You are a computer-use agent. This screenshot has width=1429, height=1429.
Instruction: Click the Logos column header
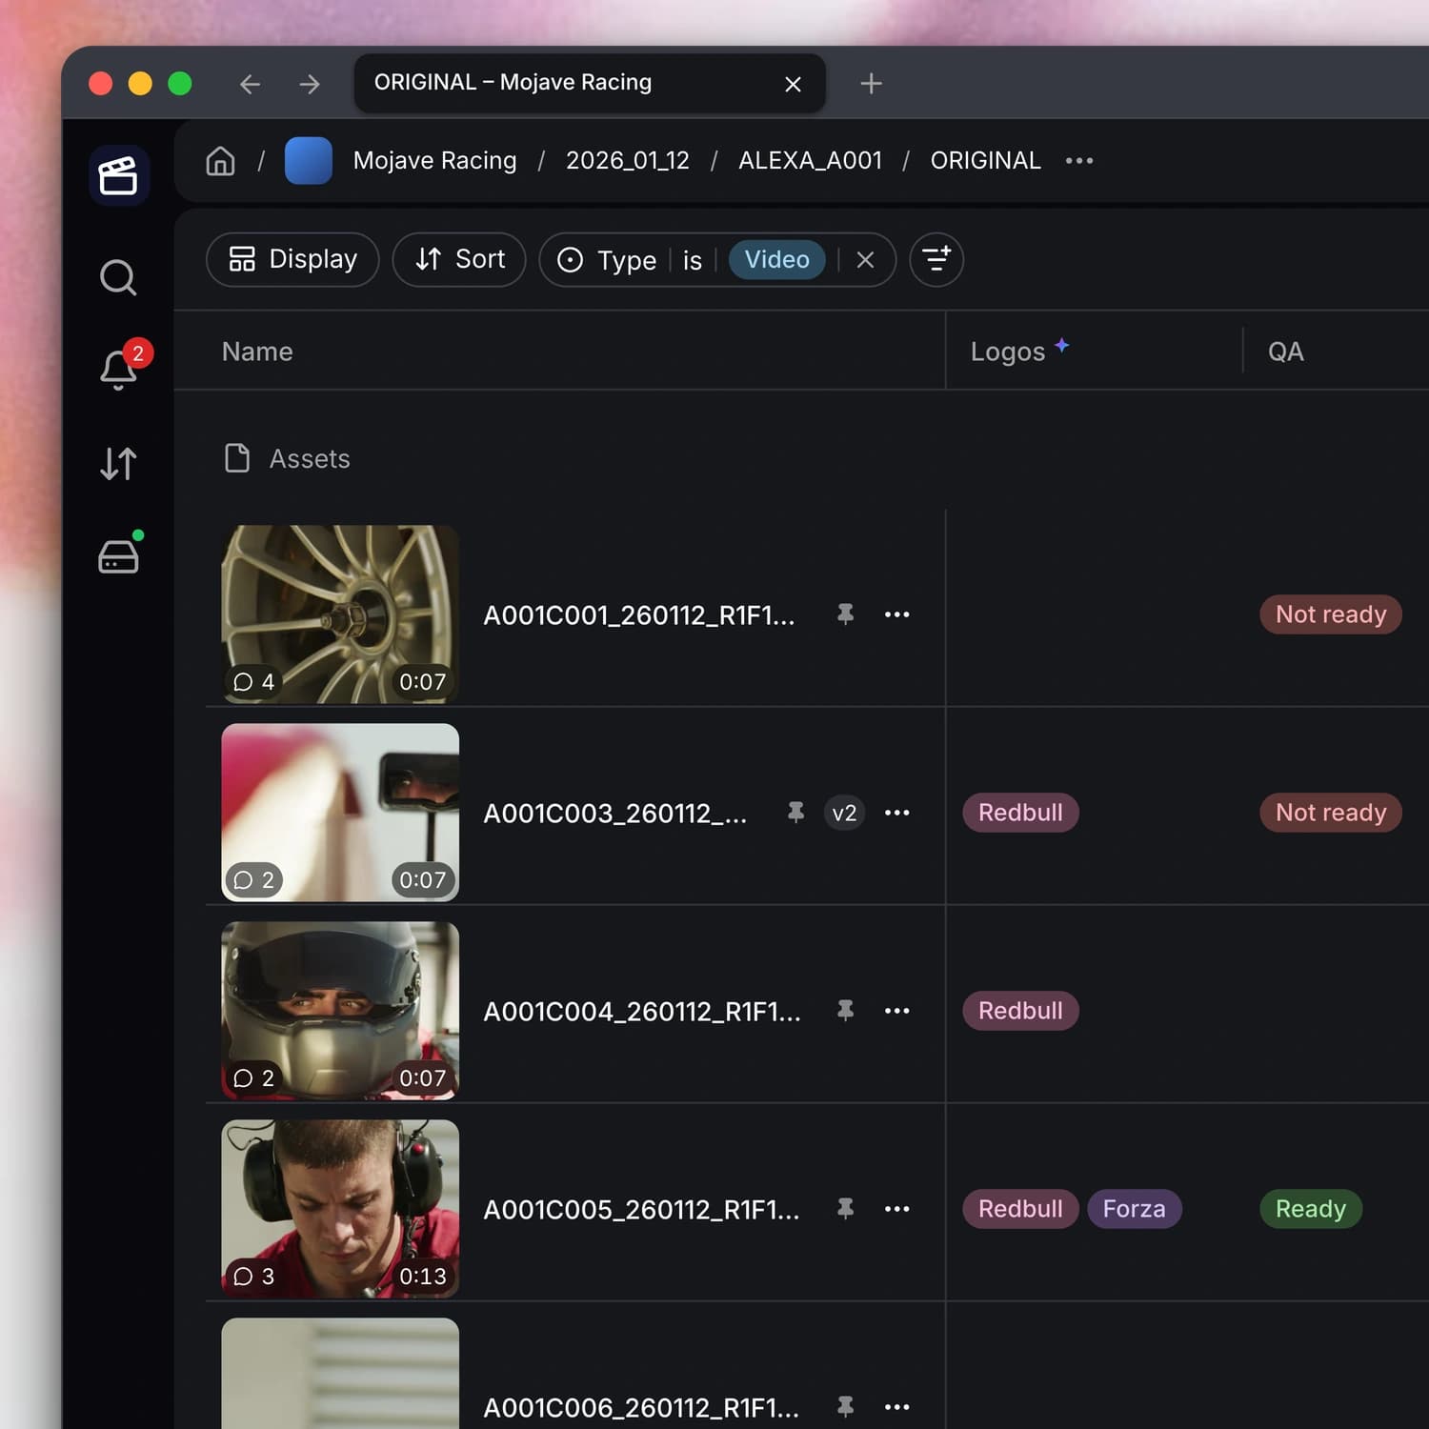pos(1008,352)
